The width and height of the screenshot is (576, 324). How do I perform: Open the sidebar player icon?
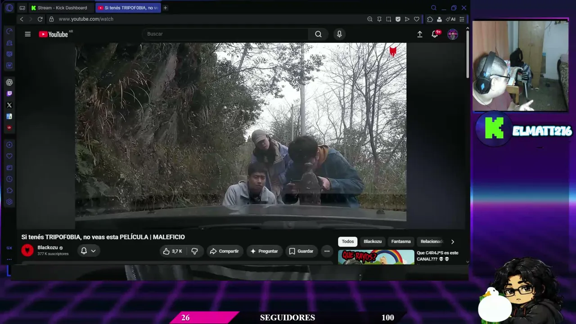(x=9, y=145)
